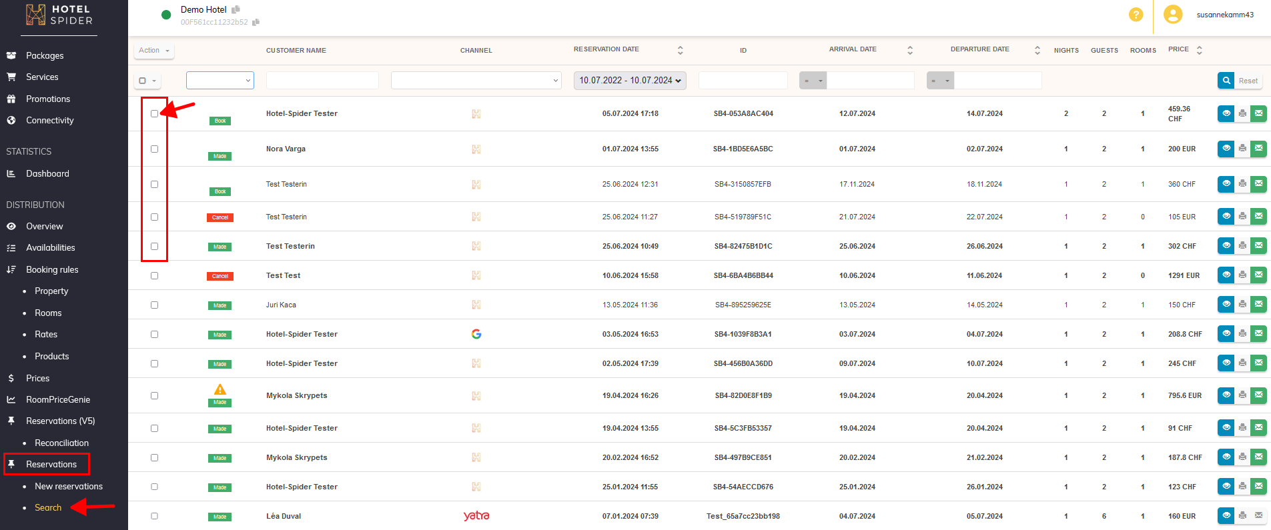View reservation SB4-82D0E8F1B9
Viewport: 1271px width, 530px height.
pos(1226,395)
